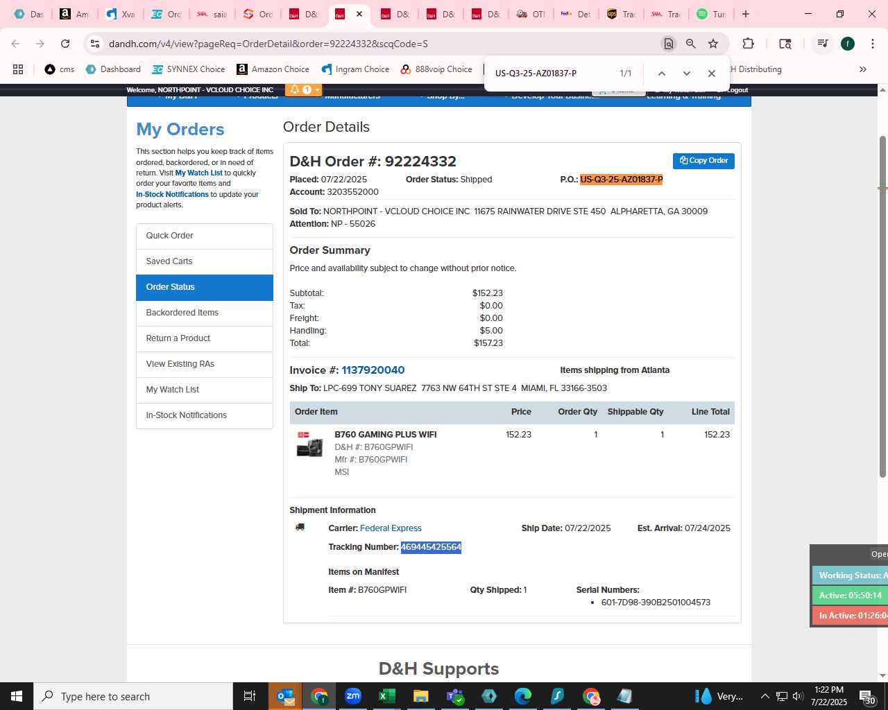Open site information icon in address bar
Screen dimensions: 888x710
95,44
